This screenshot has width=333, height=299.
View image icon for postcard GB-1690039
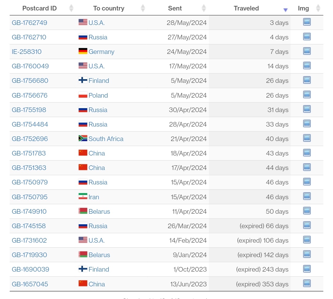tap(306, 269)
